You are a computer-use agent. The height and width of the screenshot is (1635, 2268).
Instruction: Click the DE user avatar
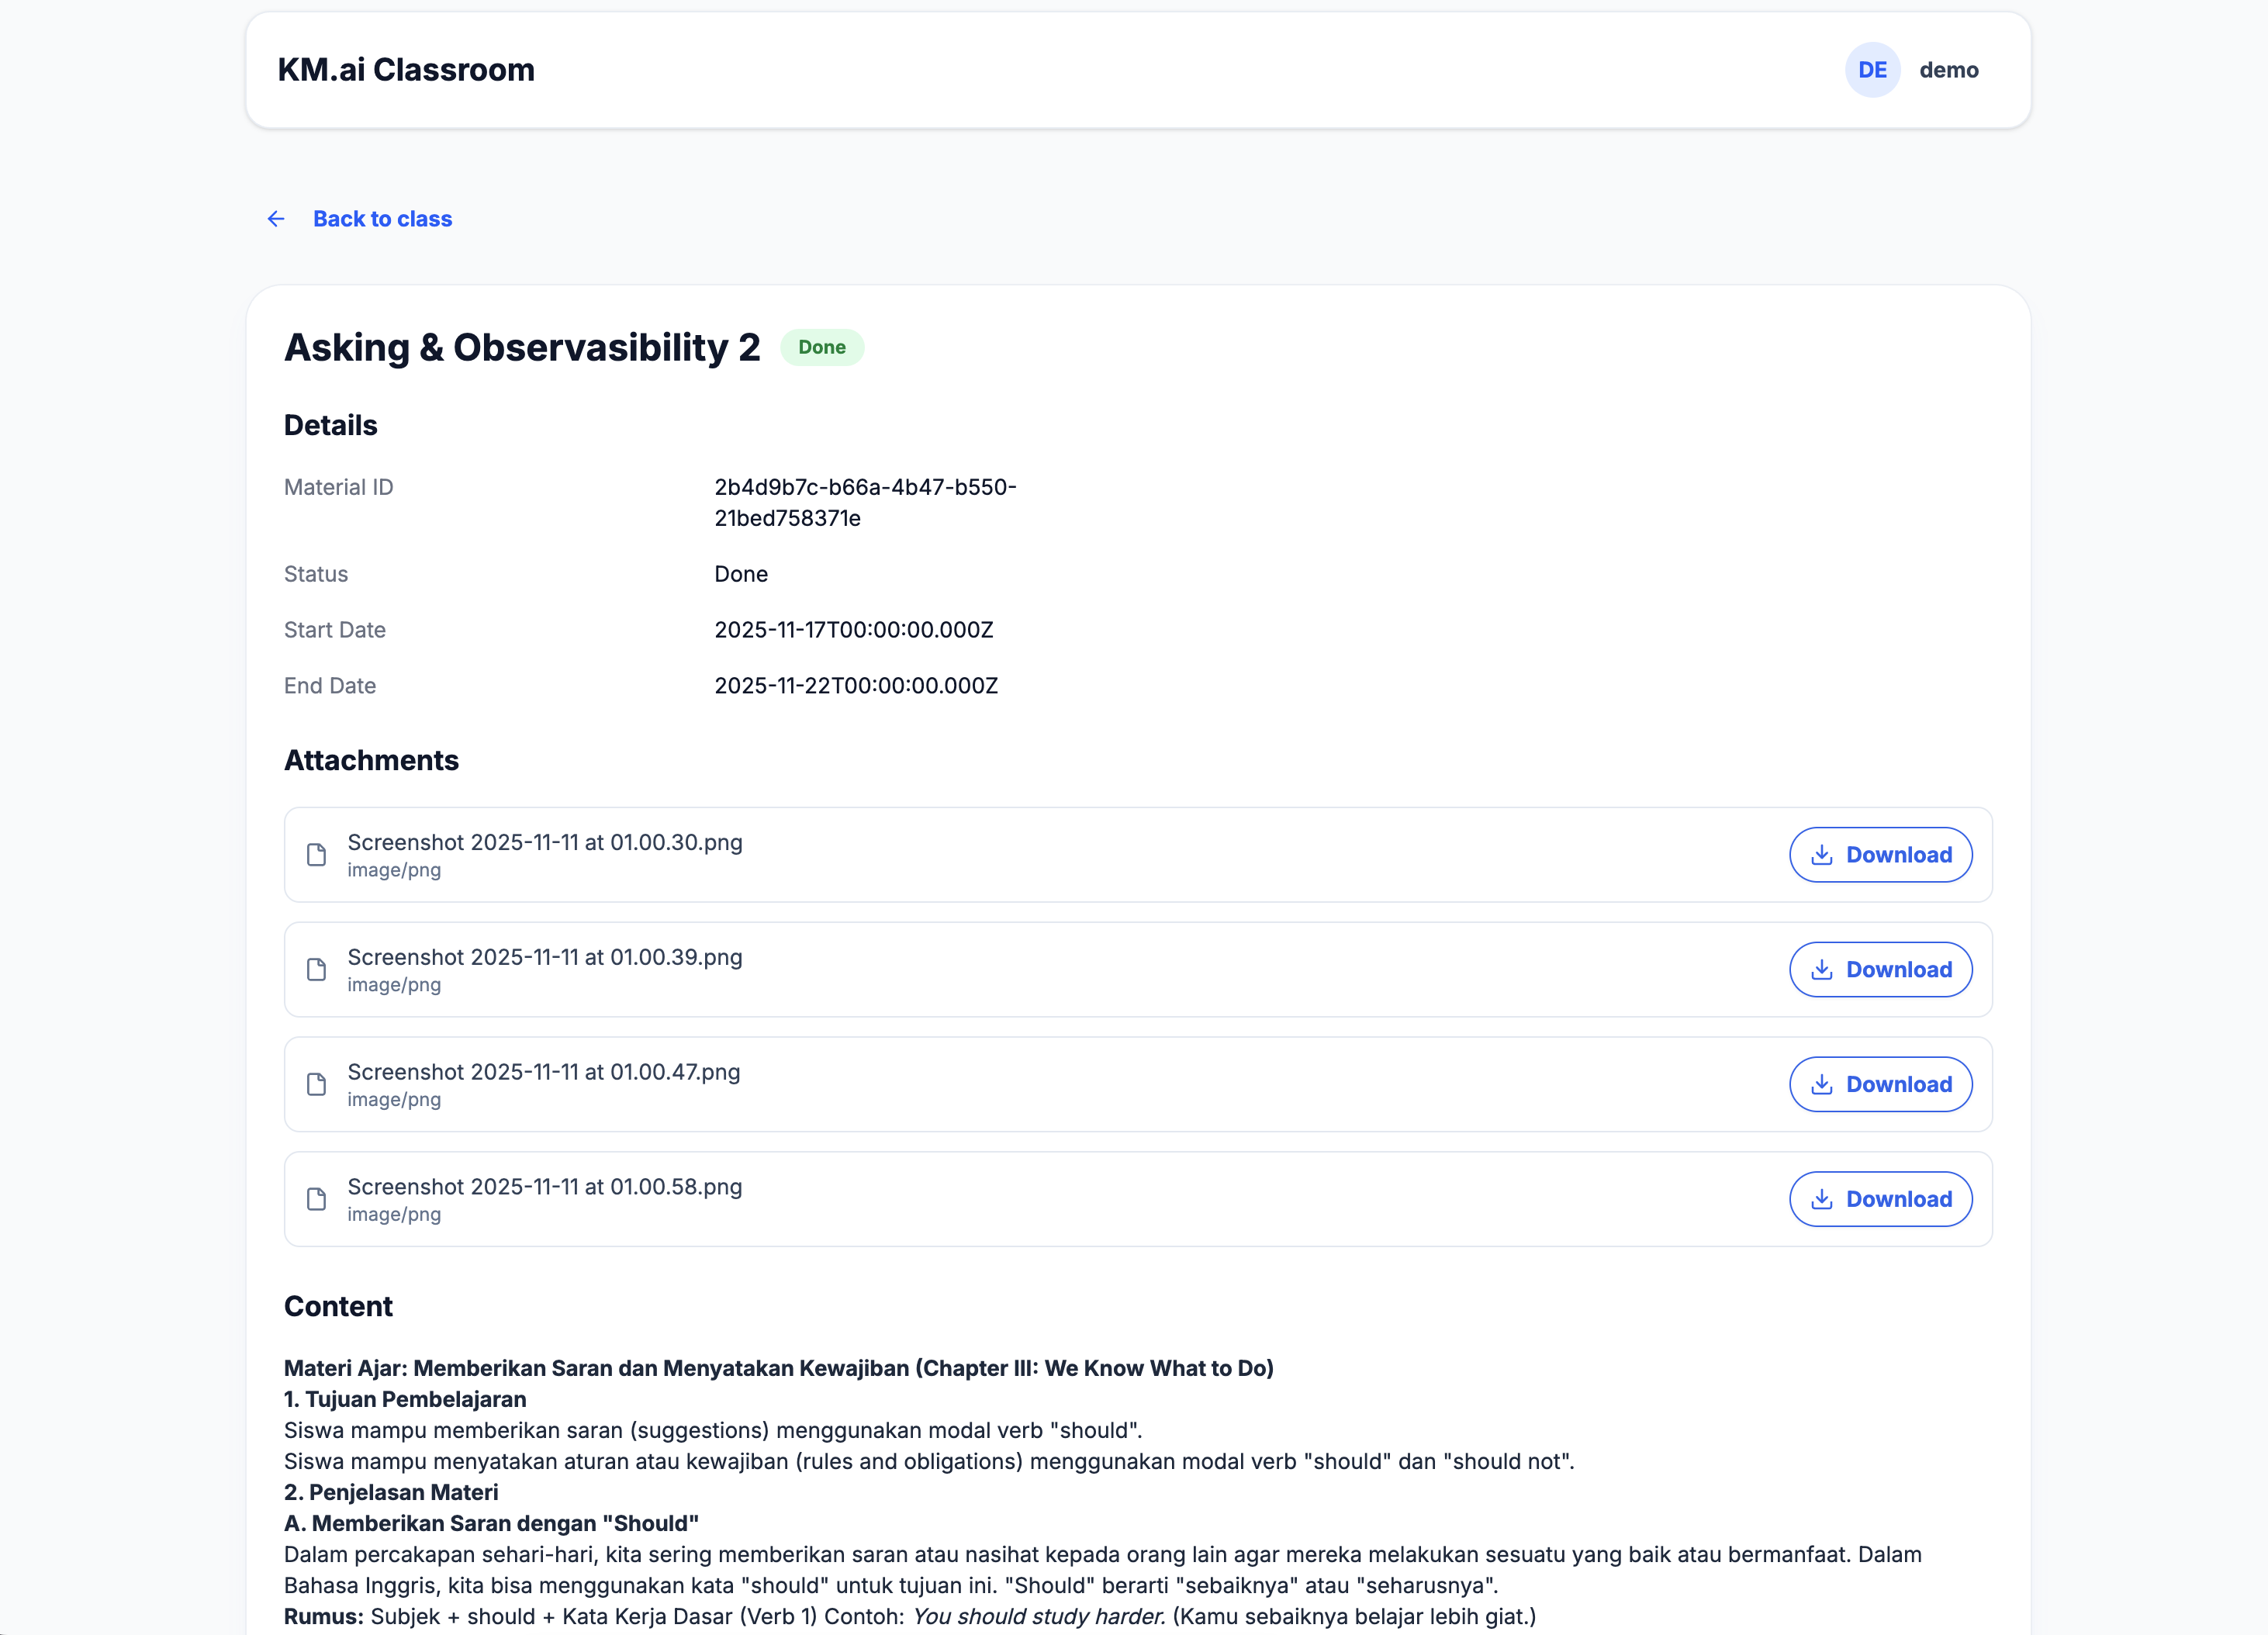pos(1872,70)
